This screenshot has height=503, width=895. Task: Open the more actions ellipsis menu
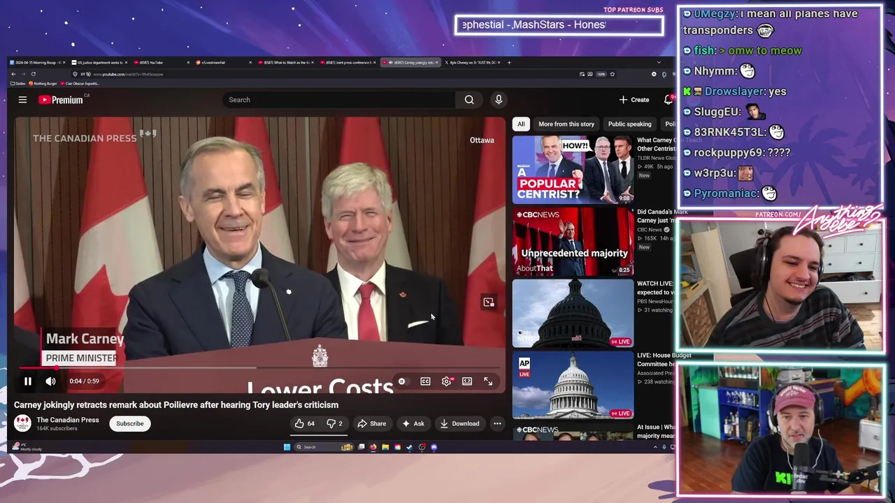497,423
